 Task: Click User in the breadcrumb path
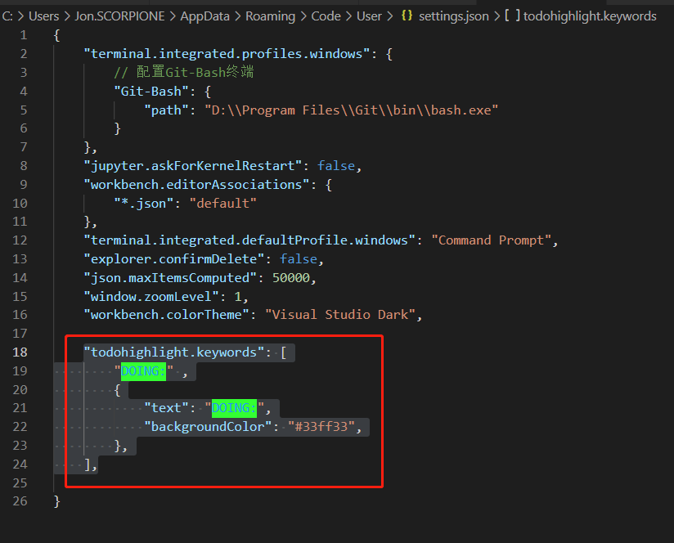(369, 16)
